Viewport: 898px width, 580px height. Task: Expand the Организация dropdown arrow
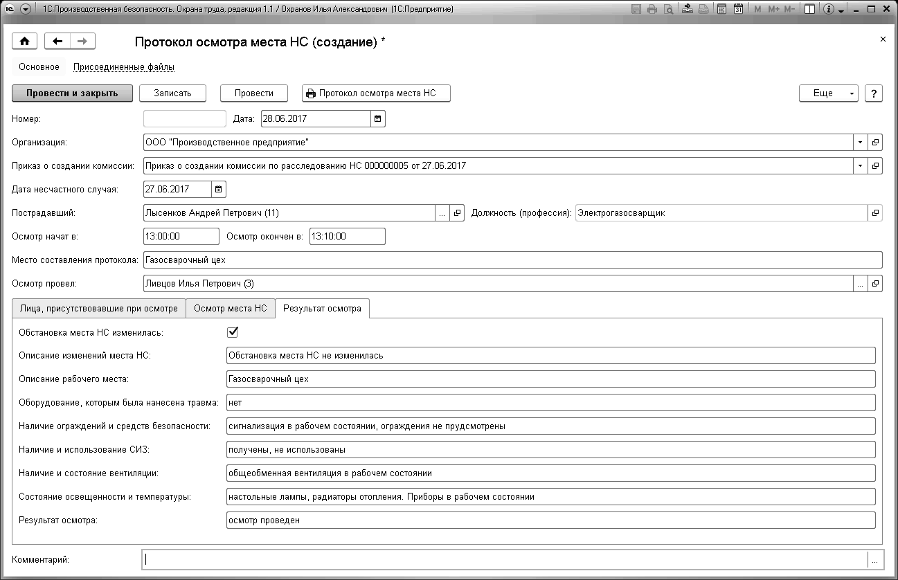[861, 142]
